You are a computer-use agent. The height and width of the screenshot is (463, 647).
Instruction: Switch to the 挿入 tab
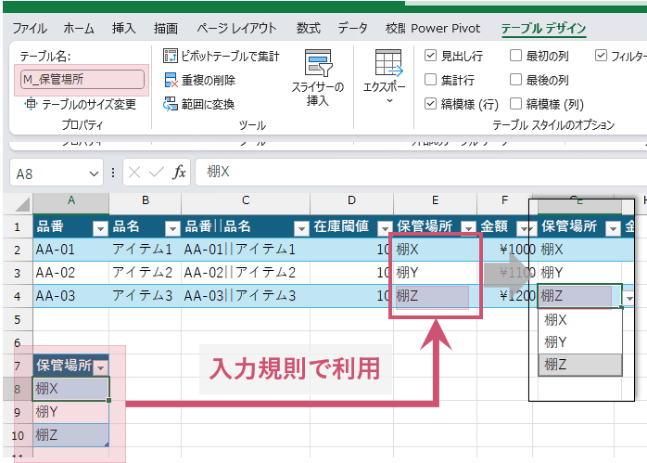pos(124,28)
